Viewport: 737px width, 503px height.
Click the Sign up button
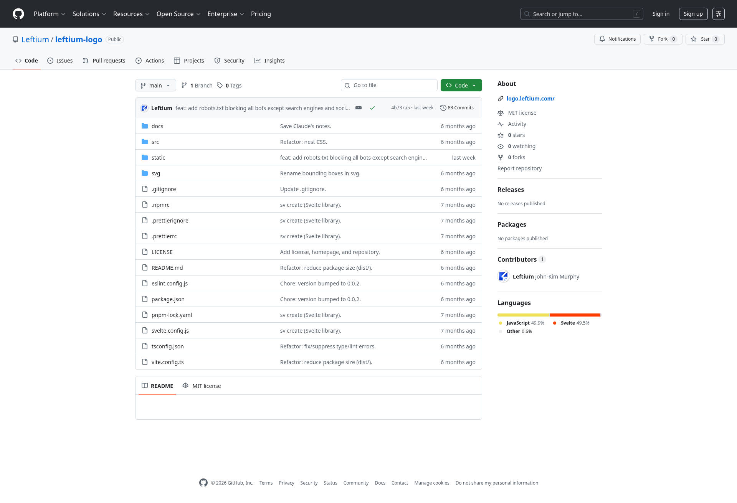pos(693,14)
